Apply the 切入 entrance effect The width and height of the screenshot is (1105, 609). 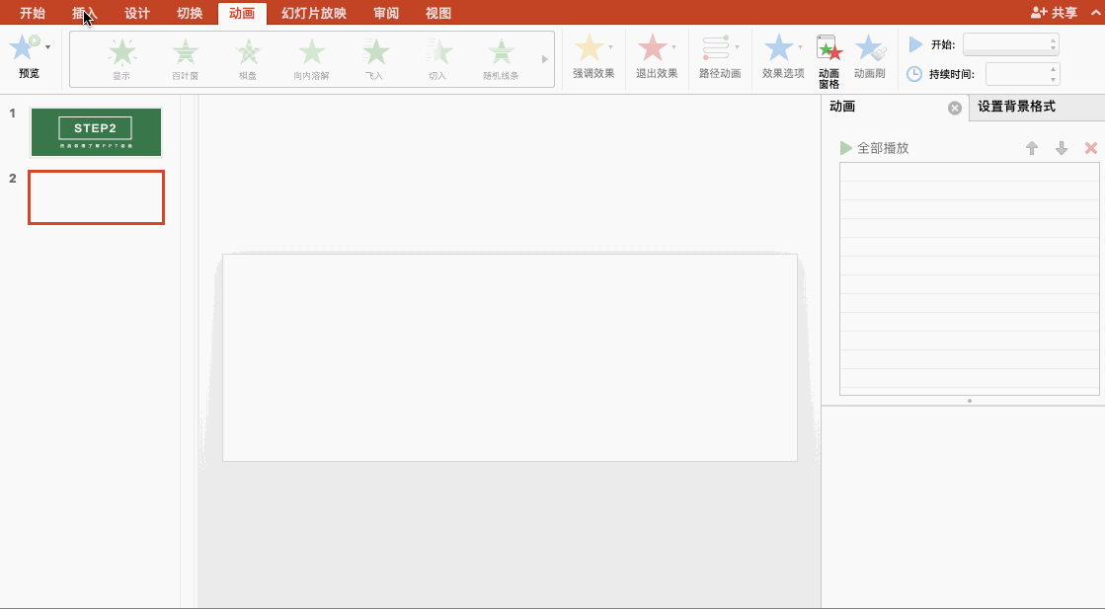coord(437,58)
